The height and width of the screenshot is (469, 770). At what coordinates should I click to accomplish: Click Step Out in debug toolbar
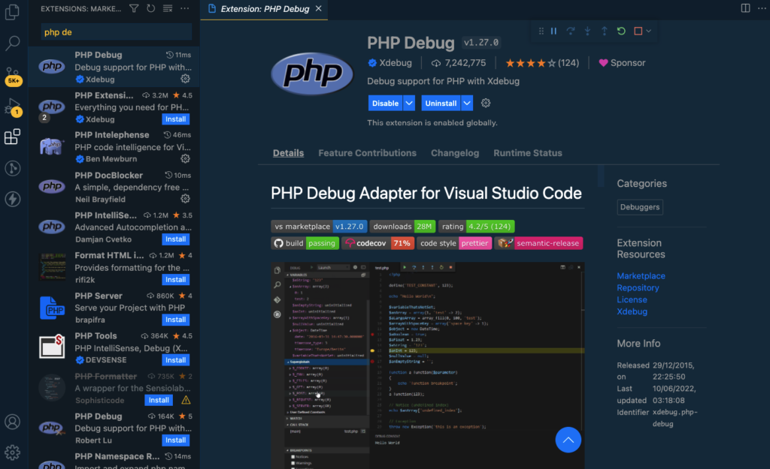[605, 31]
